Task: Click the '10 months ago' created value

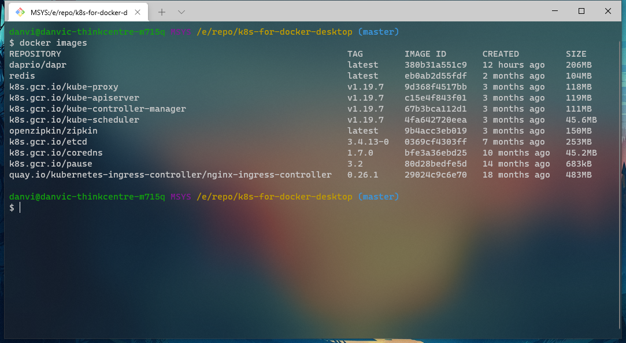Action: [x=516, y=153]
